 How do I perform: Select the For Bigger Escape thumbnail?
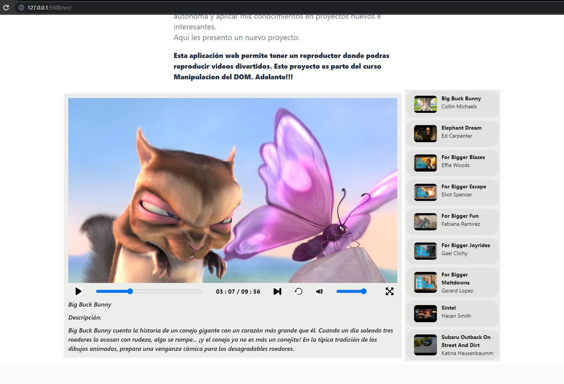point(426,192)
